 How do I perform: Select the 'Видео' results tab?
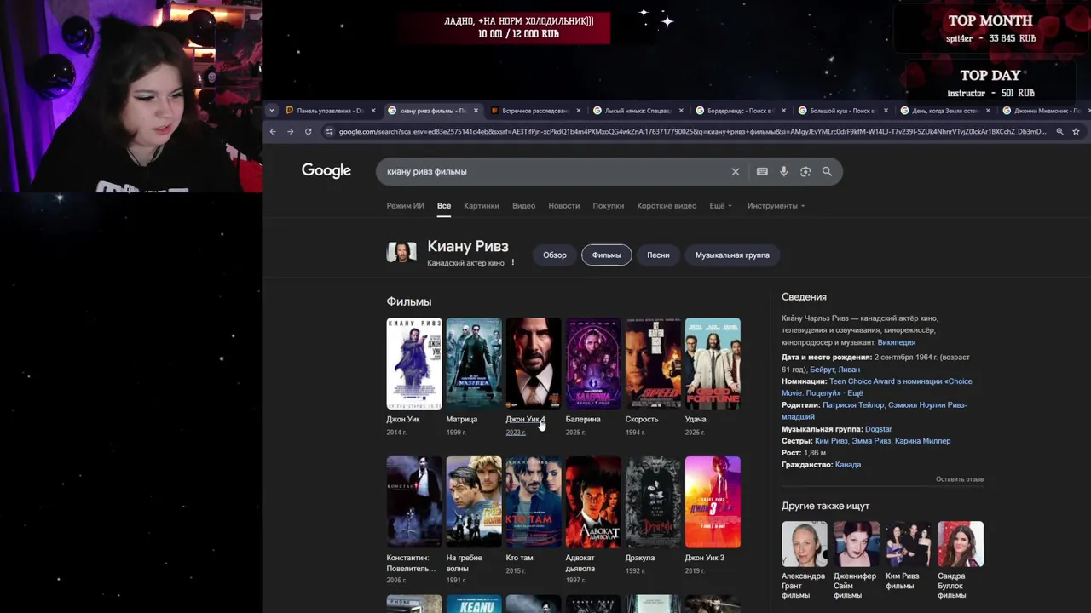(x=523, y=206)
